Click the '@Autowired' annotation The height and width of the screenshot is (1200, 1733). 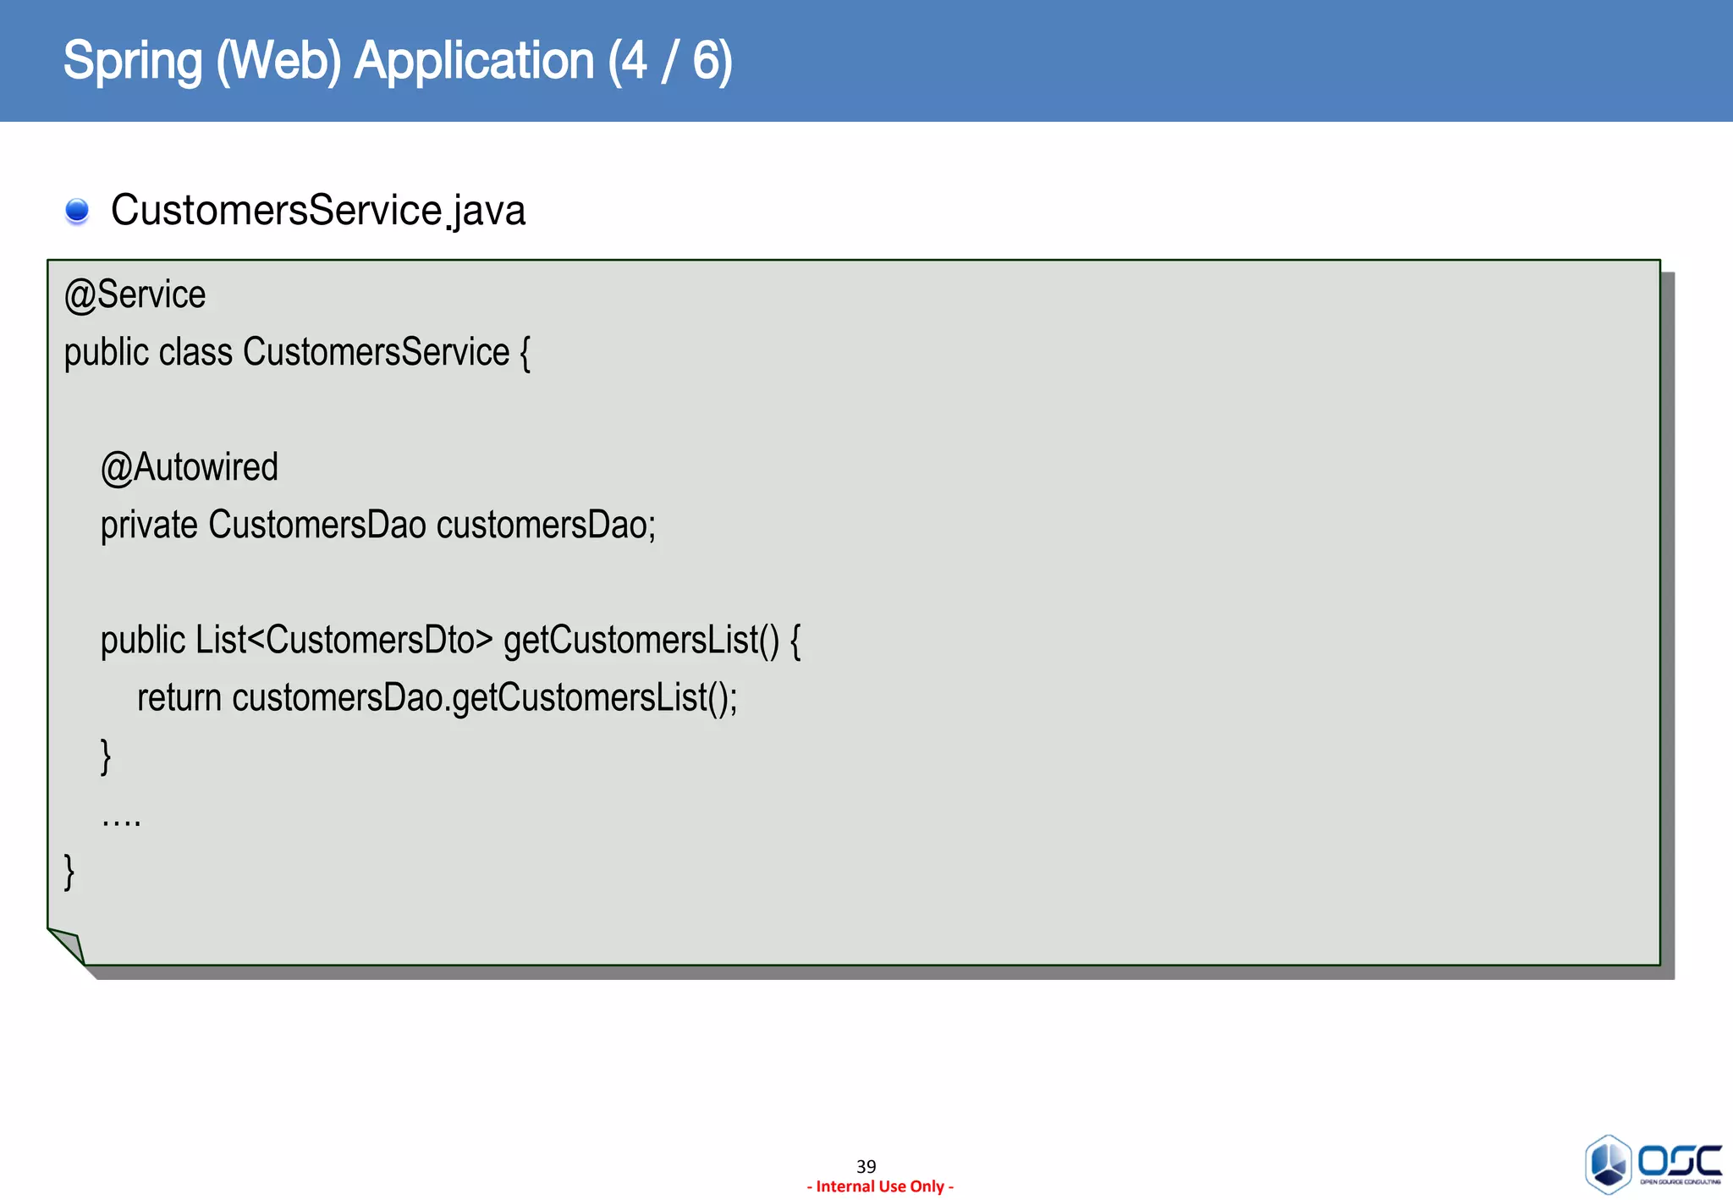click(x=190, y=468)
